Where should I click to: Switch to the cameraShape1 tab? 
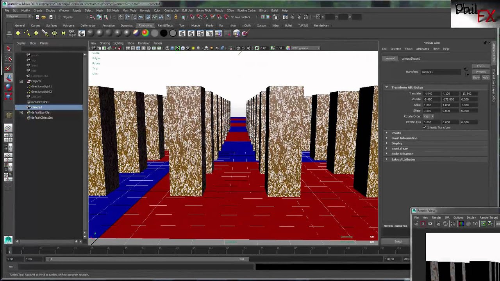[x=411, y=59]
